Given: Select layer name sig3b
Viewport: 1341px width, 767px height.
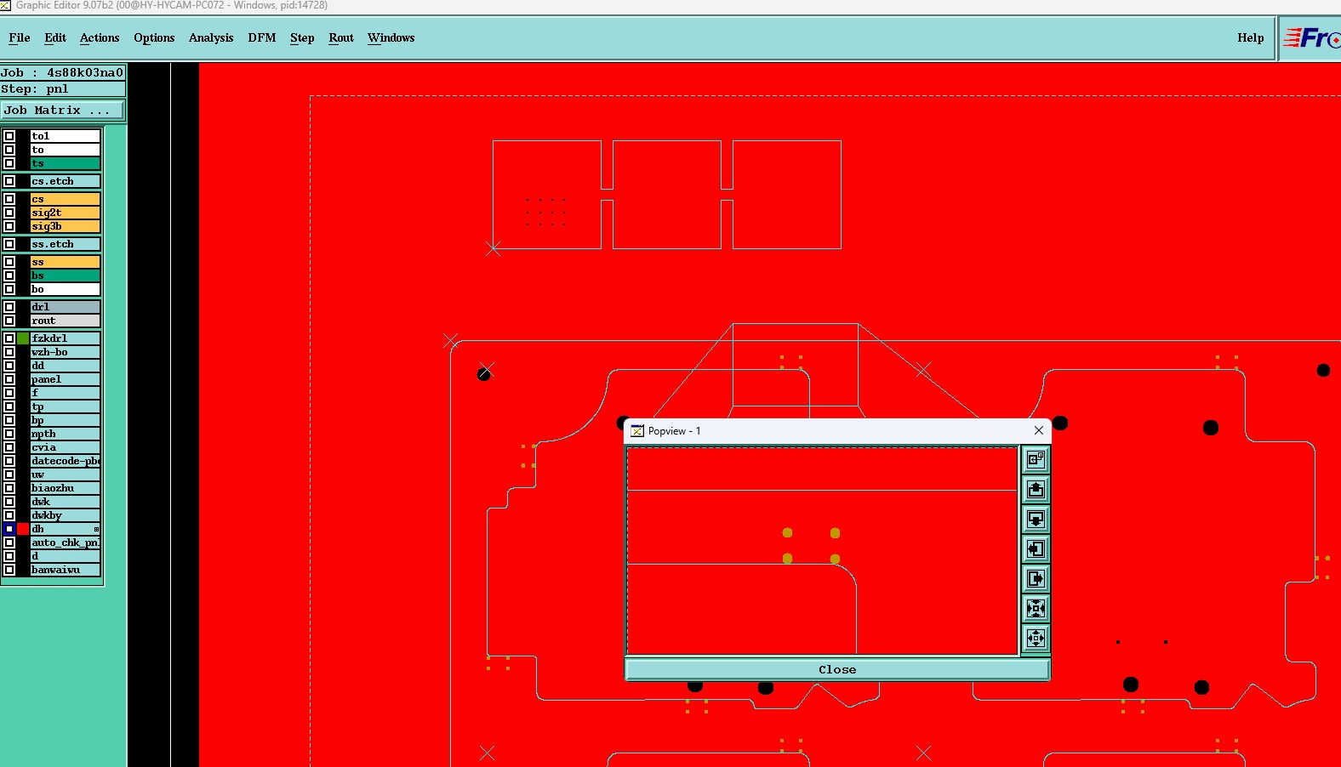Looking at the screenshot, I should pos(66,226).
